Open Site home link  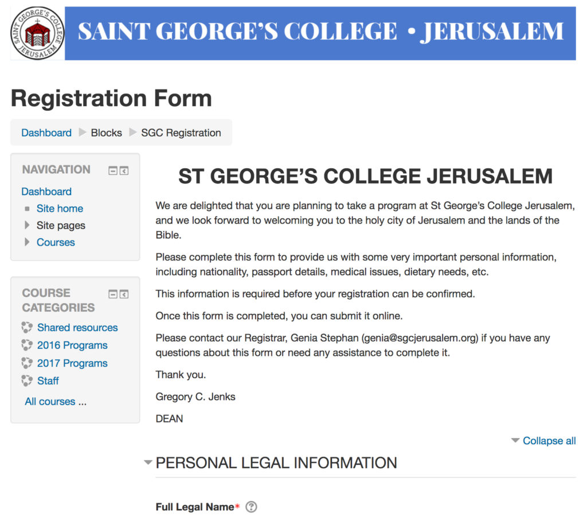tap(60, 208)
